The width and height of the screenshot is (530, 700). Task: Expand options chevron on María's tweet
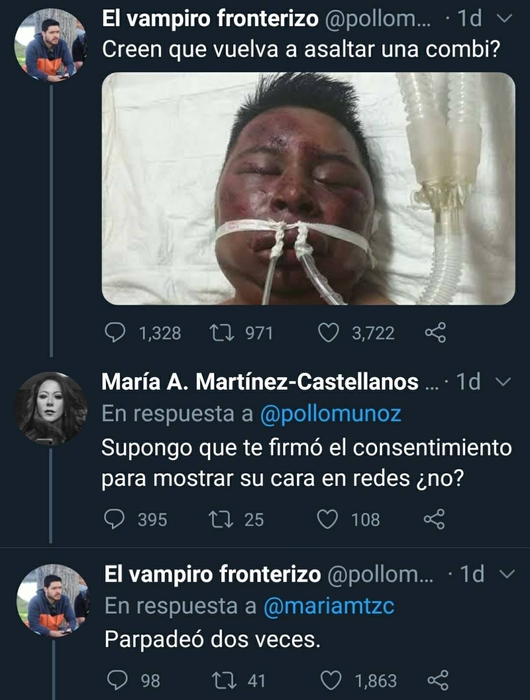504,382
